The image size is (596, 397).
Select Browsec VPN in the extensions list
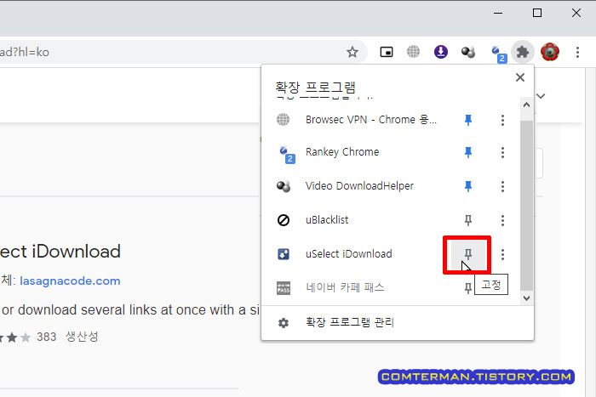pyautogui.click(x=371, y=120)
